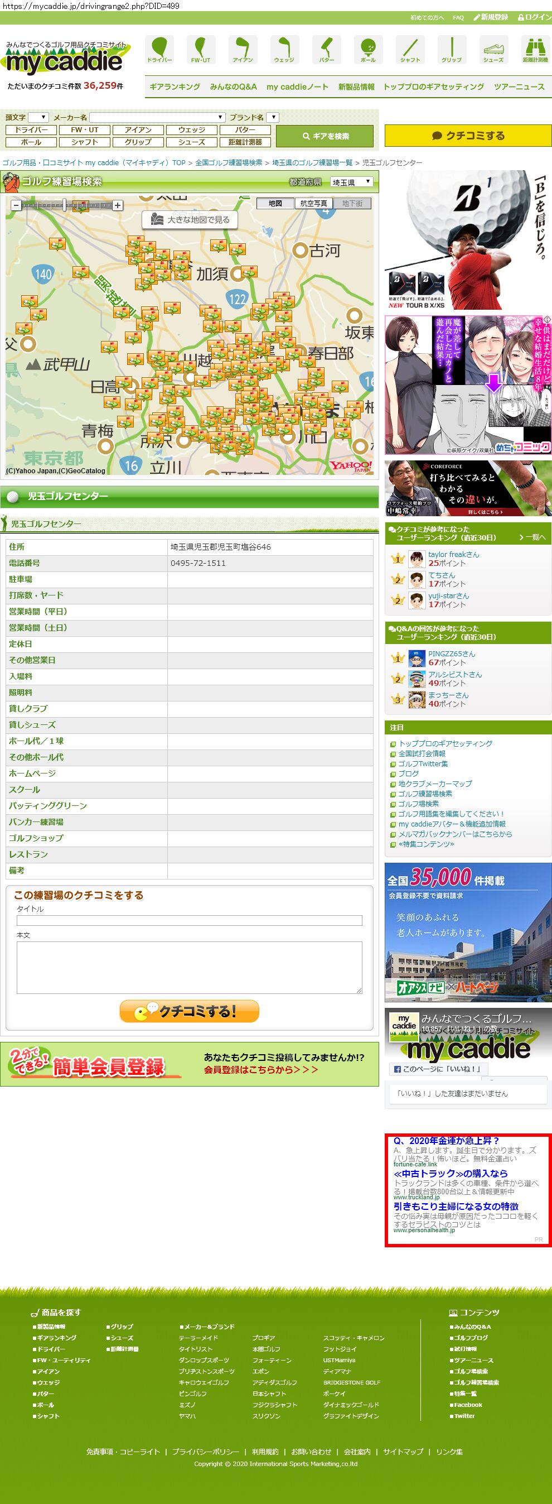Click the Driver (ドライバー) club icon
The height and width of the screenshot is (1504, 552).
[x=159, y=49]
